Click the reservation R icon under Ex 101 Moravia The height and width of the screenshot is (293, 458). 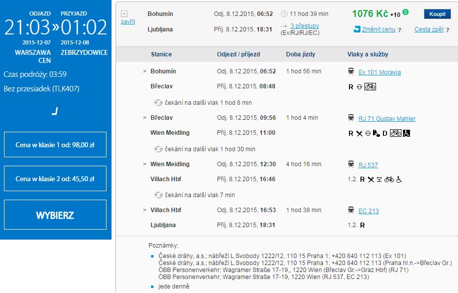coord(351,87)
